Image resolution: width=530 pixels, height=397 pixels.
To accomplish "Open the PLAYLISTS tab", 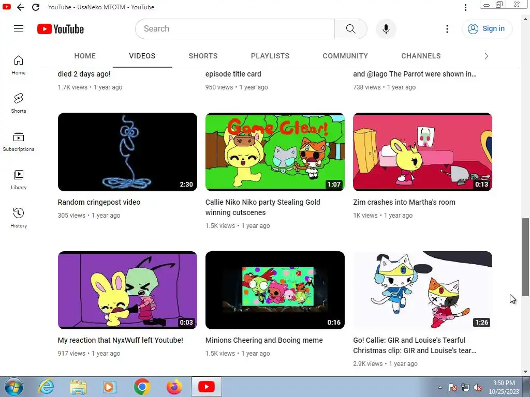I will (x=270, y=56).
